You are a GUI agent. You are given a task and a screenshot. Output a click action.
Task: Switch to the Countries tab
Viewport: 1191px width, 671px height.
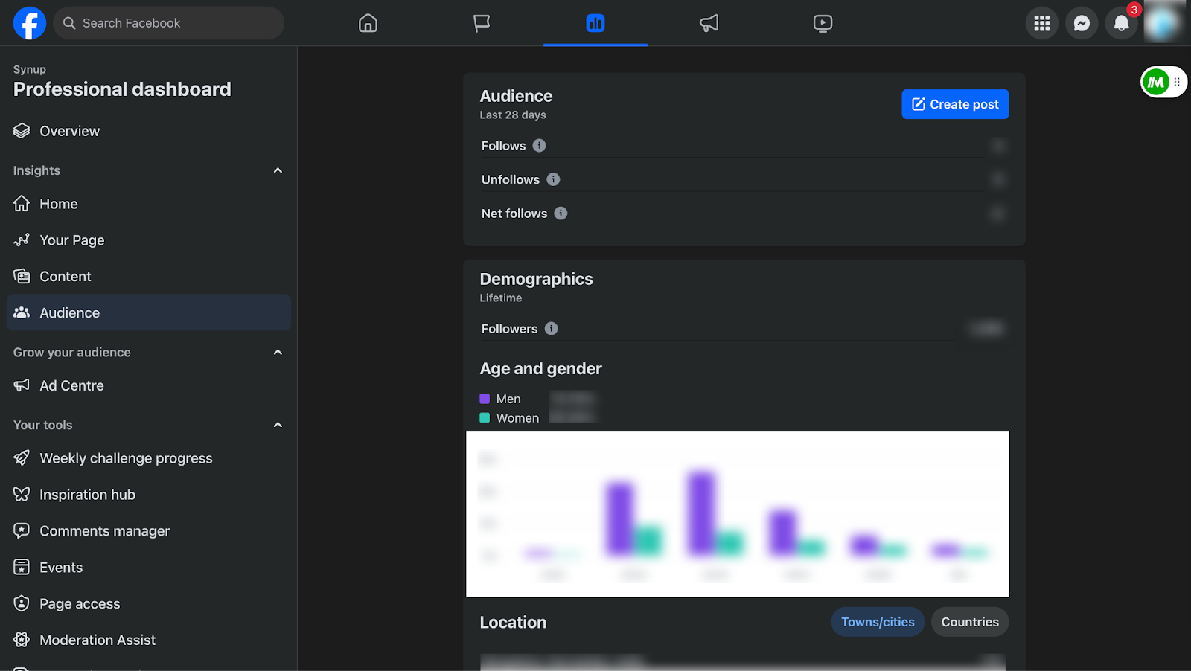coord(970,622)
